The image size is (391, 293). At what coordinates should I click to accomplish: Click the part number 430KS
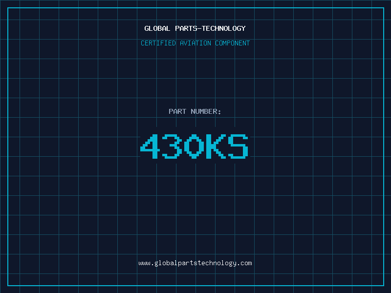click(195, 146)
